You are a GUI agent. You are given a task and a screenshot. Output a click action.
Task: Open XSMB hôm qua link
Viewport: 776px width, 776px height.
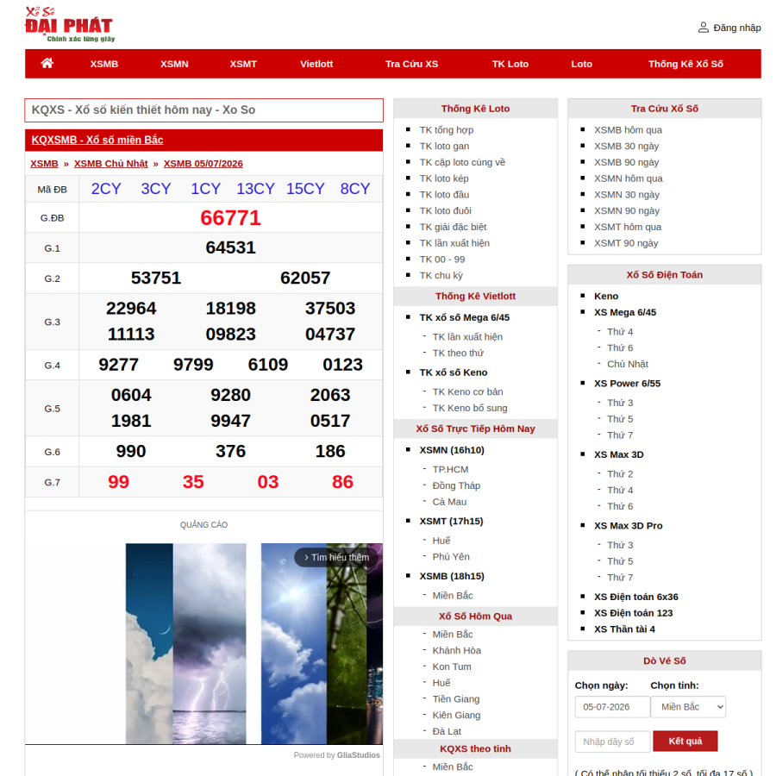pyautogui.click(x=628, y=130)
